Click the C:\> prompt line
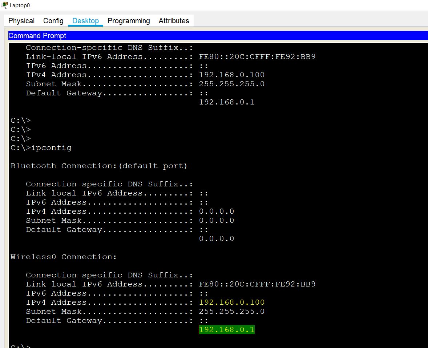The width and height of the screenshot is (428, 348). tap(20, 120)
